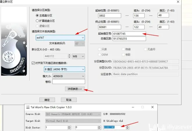The image size is (192, 131).
Task: Open the 簇大小 4096KB dropdown
Action: (x=69, y=76)
